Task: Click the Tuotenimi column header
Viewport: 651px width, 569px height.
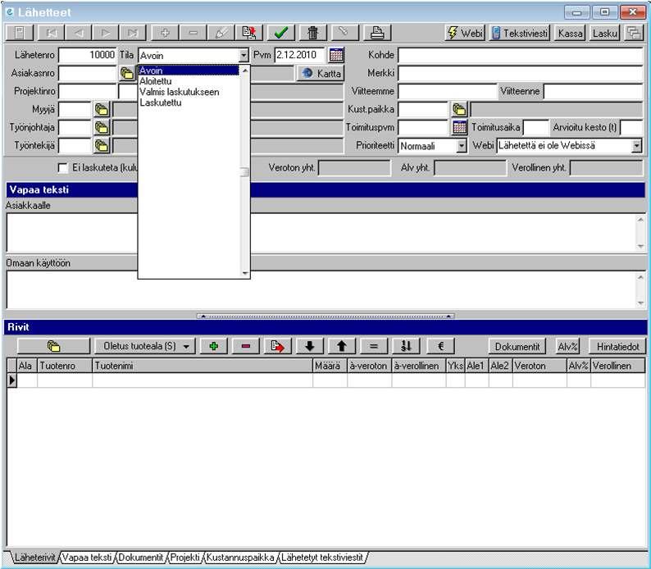Action: coord(203,366)
